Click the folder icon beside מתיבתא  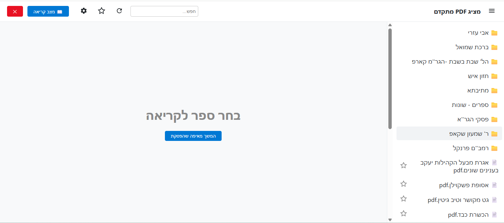point(494,90)
